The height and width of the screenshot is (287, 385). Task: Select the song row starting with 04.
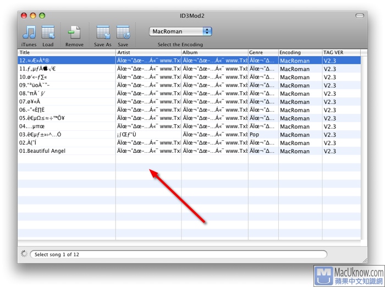(189, 126)
